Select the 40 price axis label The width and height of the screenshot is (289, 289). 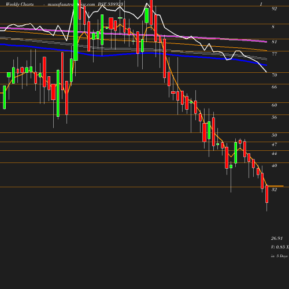pyautogui.click(x=274, y=165)
